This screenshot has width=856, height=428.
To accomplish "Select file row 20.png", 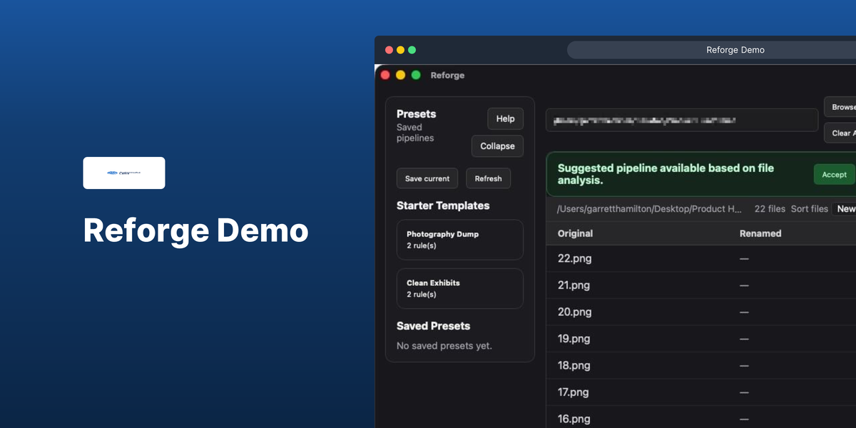I will coord(701,312).
